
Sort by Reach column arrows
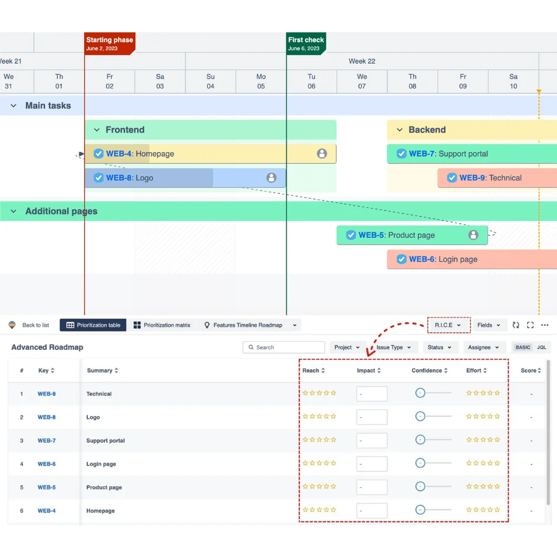coord(323,370)
